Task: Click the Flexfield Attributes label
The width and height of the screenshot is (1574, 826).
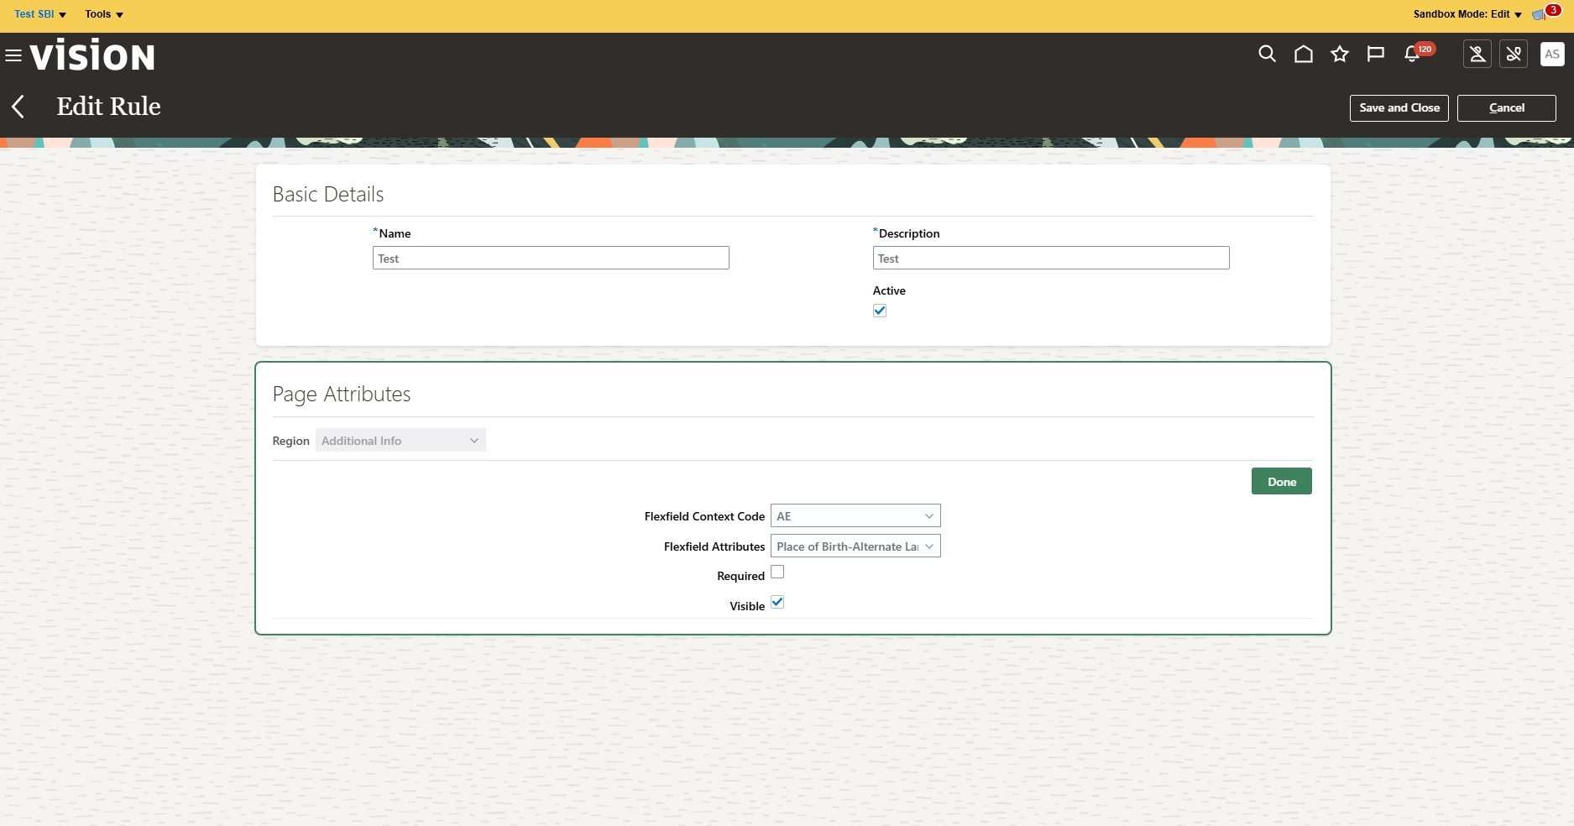Action: pyautogui.click(x=714, y=546)
